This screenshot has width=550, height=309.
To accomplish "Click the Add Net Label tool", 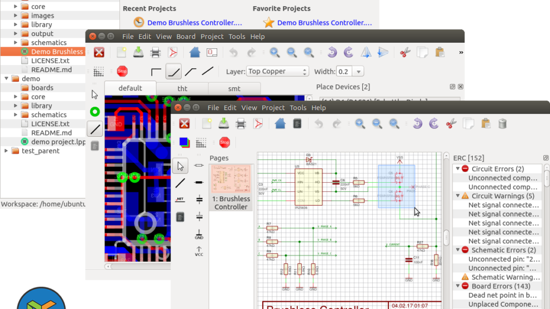I will 180,199.
